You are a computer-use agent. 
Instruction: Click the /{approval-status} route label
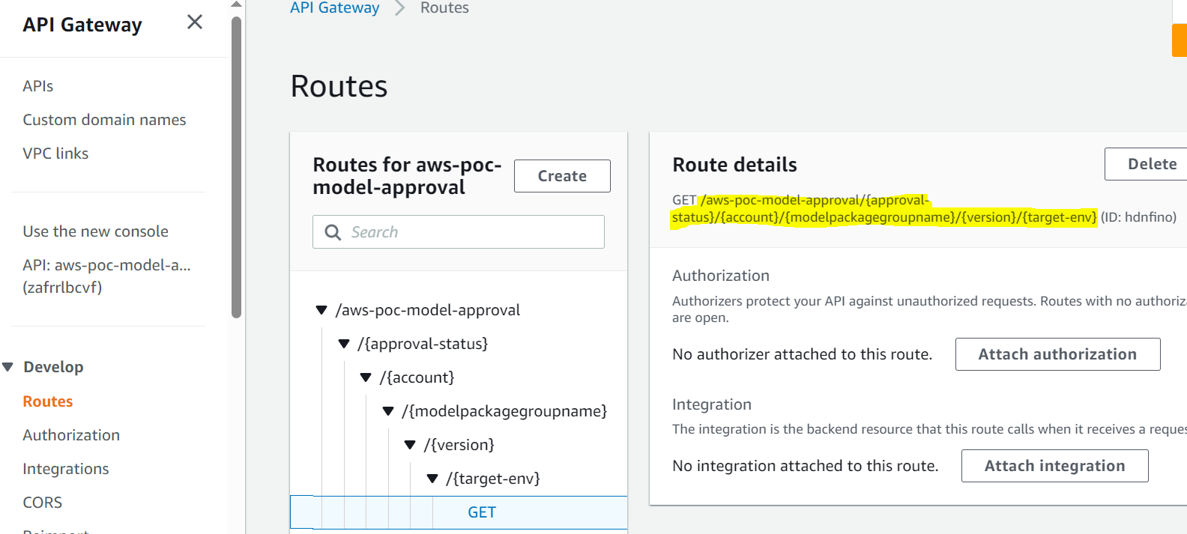pos(423,344)
